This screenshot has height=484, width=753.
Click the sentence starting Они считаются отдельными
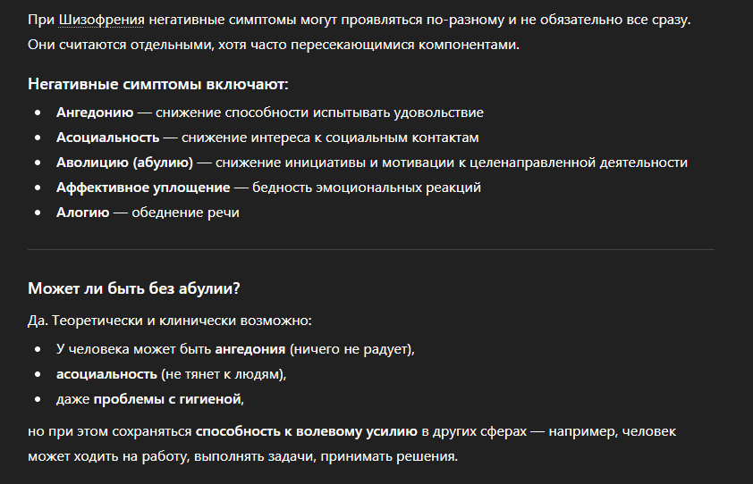(x=274, y=45)
